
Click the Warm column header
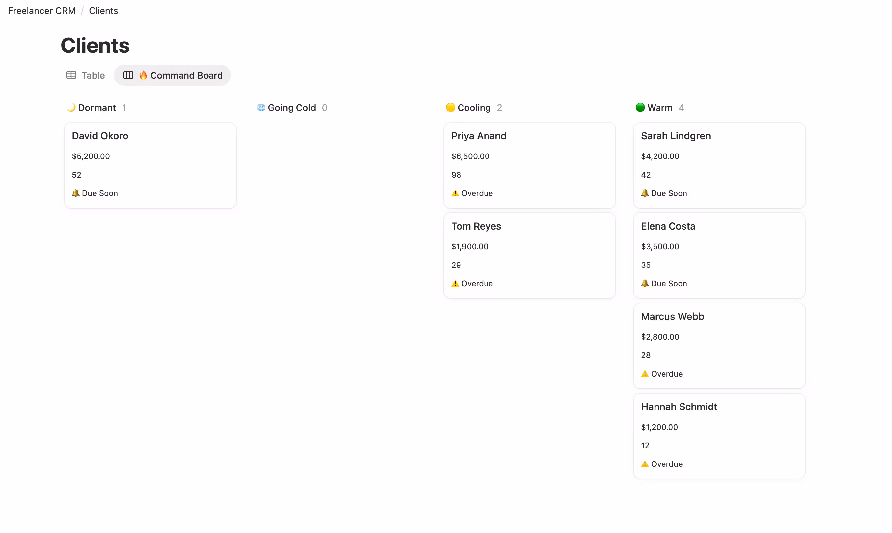pyautogui.click(x=660, y=108)
